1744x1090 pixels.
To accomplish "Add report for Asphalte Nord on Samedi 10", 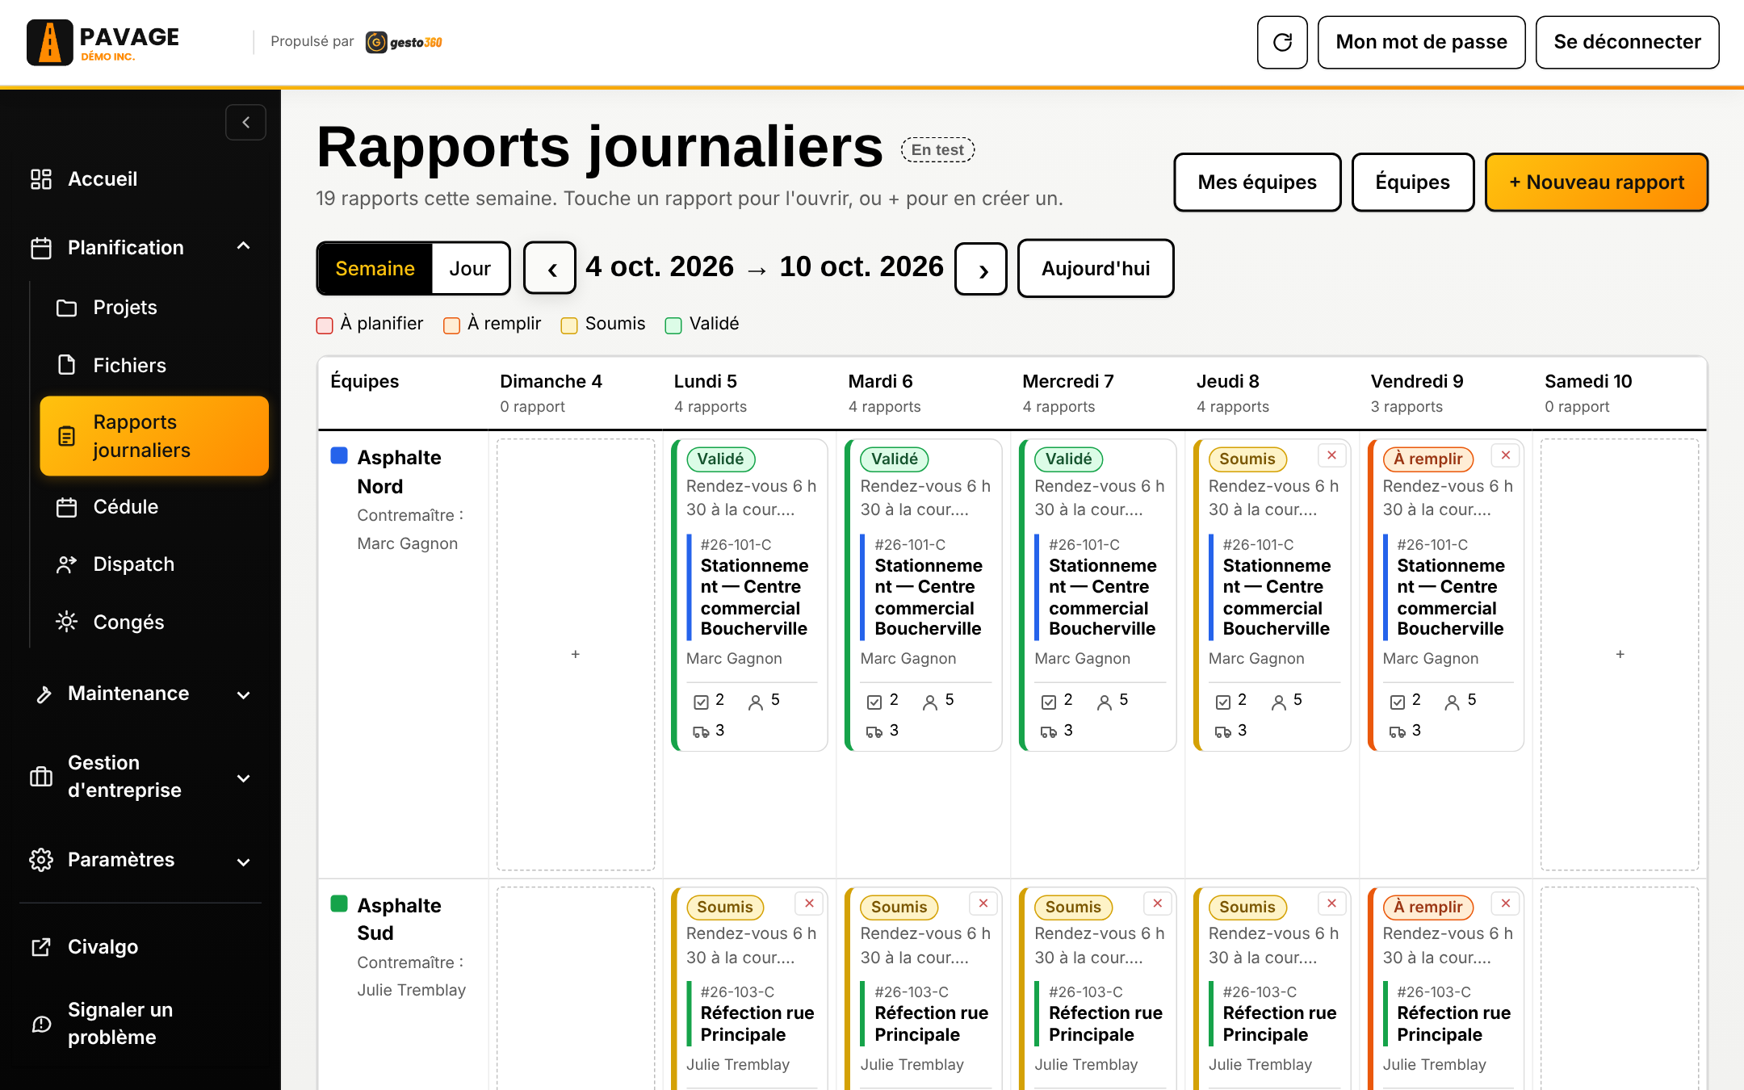I will [x=1620, y=654].
